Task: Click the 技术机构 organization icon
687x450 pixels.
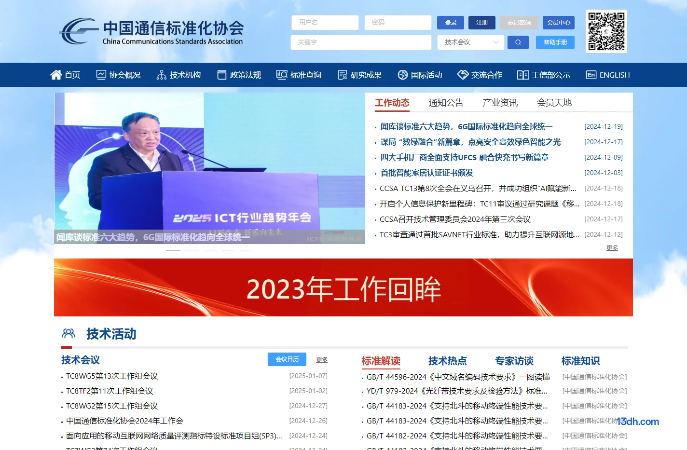Action: click(x=162, y=75)
